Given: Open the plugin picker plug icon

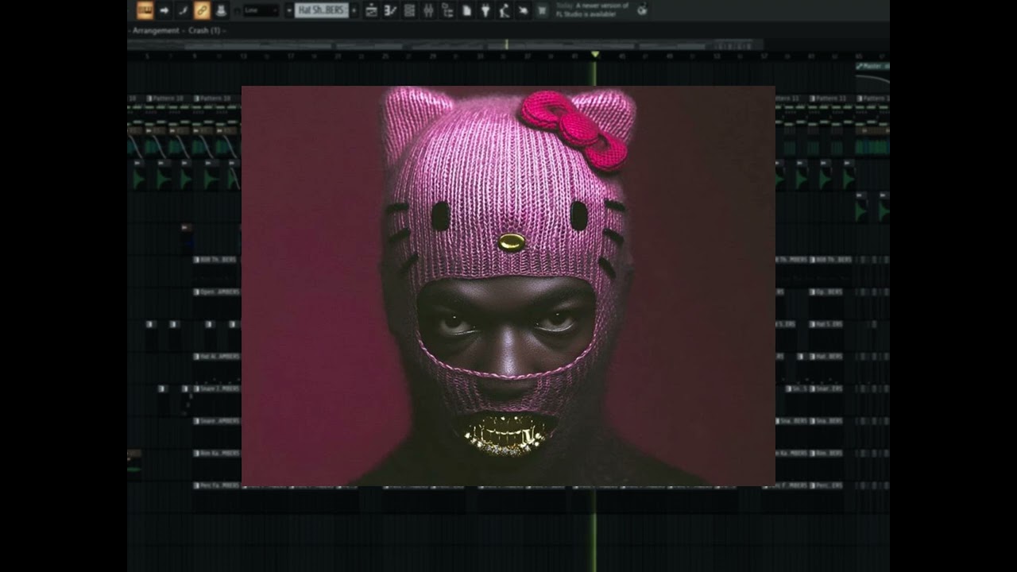Looking at the screenshot, I should click(x=485, y=10).
